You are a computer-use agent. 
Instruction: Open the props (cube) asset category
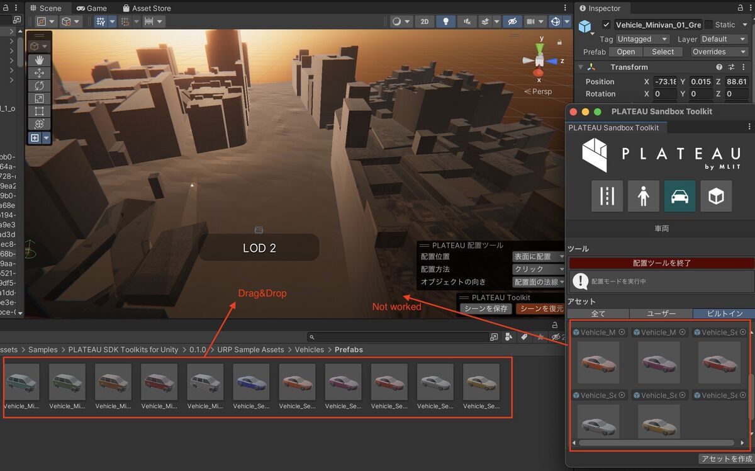click(x=716, y=196)
